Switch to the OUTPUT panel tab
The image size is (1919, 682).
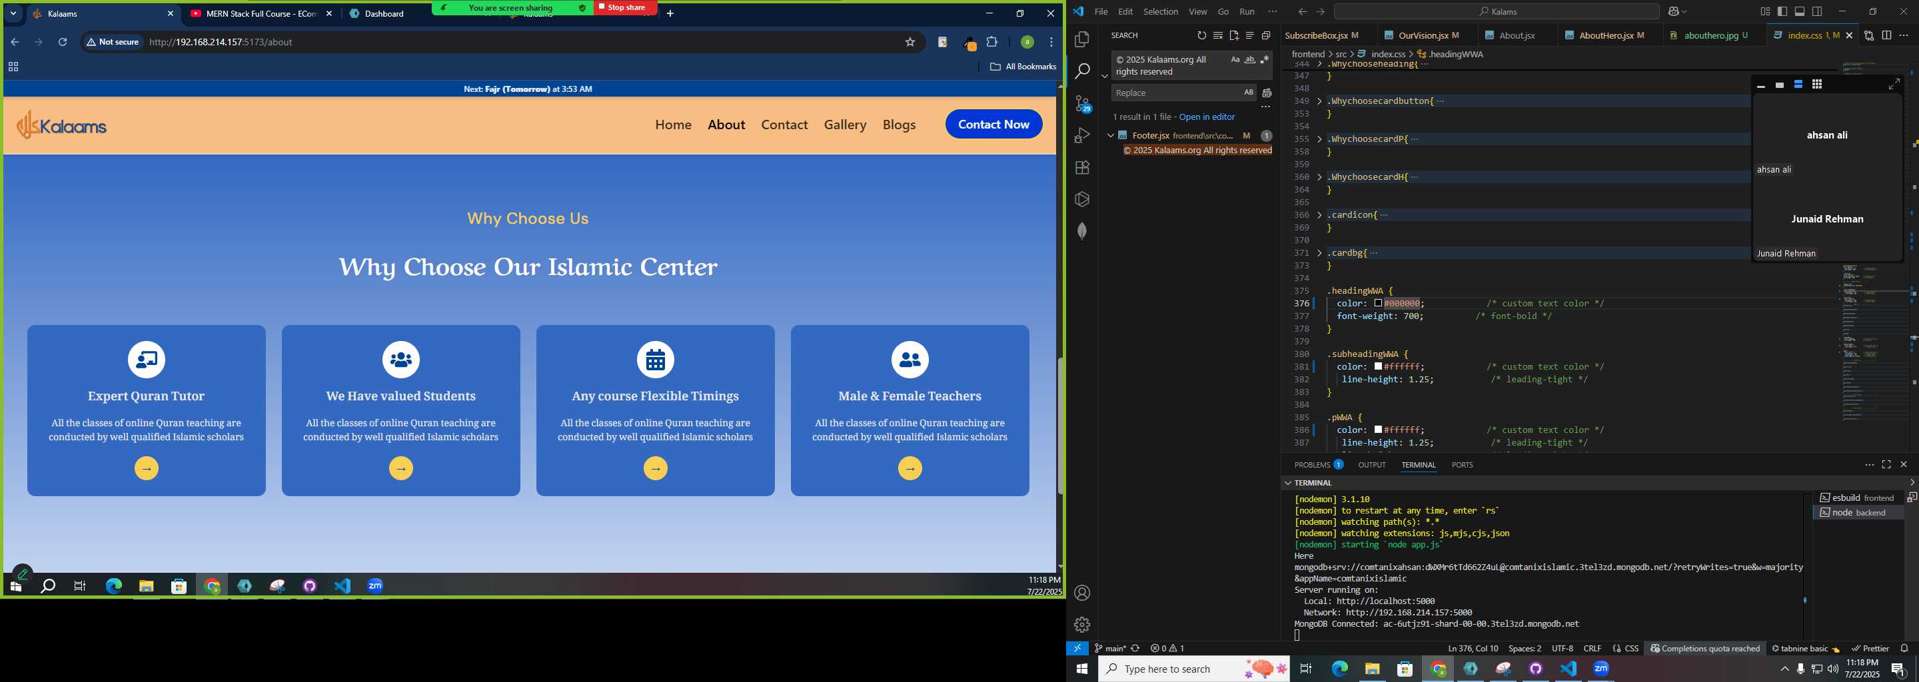point(1371,465)
